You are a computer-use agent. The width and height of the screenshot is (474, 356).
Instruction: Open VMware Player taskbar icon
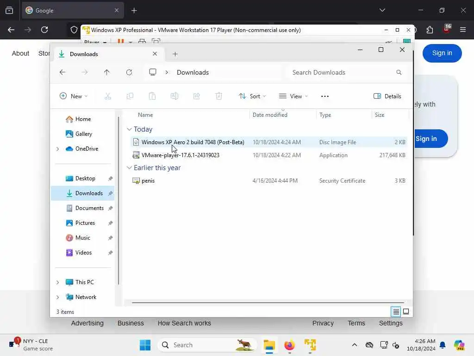click(310, 345)
